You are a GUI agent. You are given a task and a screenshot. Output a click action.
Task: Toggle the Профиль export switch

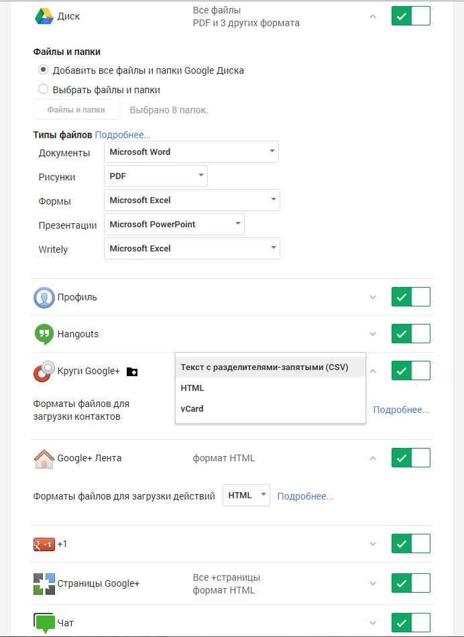pos(411,297)
